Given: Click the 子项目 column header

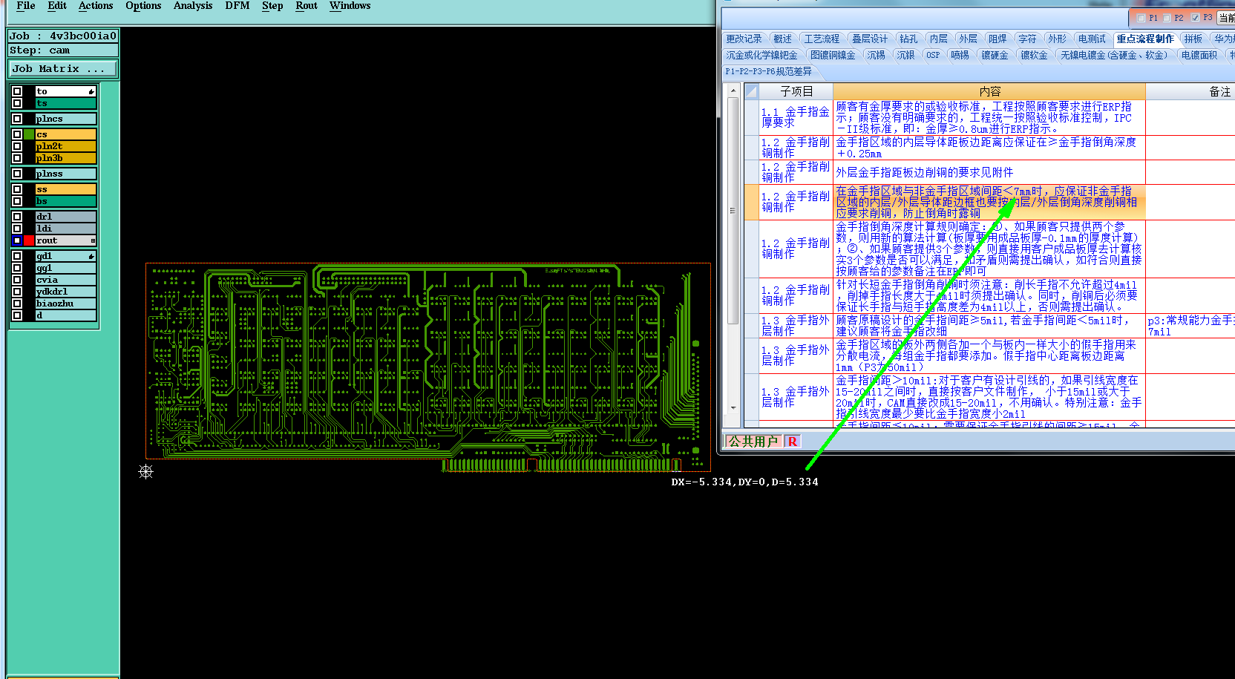Looking at the screenshot, I should pyautogui.click(x=796, y=91).
